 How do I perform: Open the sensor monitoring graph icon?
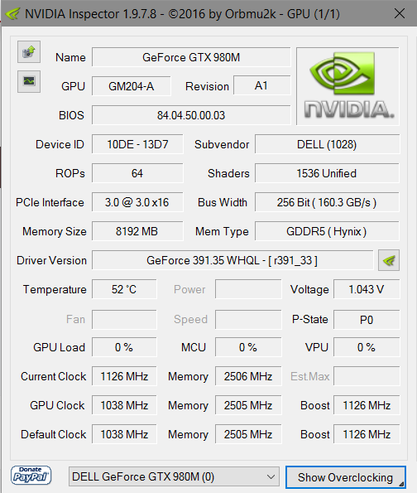[x=29, y=81]
